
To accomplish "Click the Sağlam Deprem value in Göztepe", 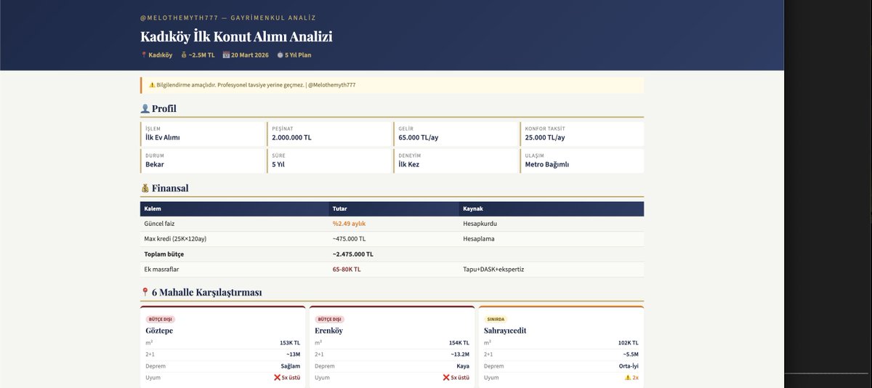I will (291, 366).
